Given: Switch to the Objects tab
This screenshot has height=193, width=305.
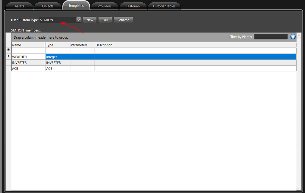Looking at the screenshot, I should pos(48,6).
